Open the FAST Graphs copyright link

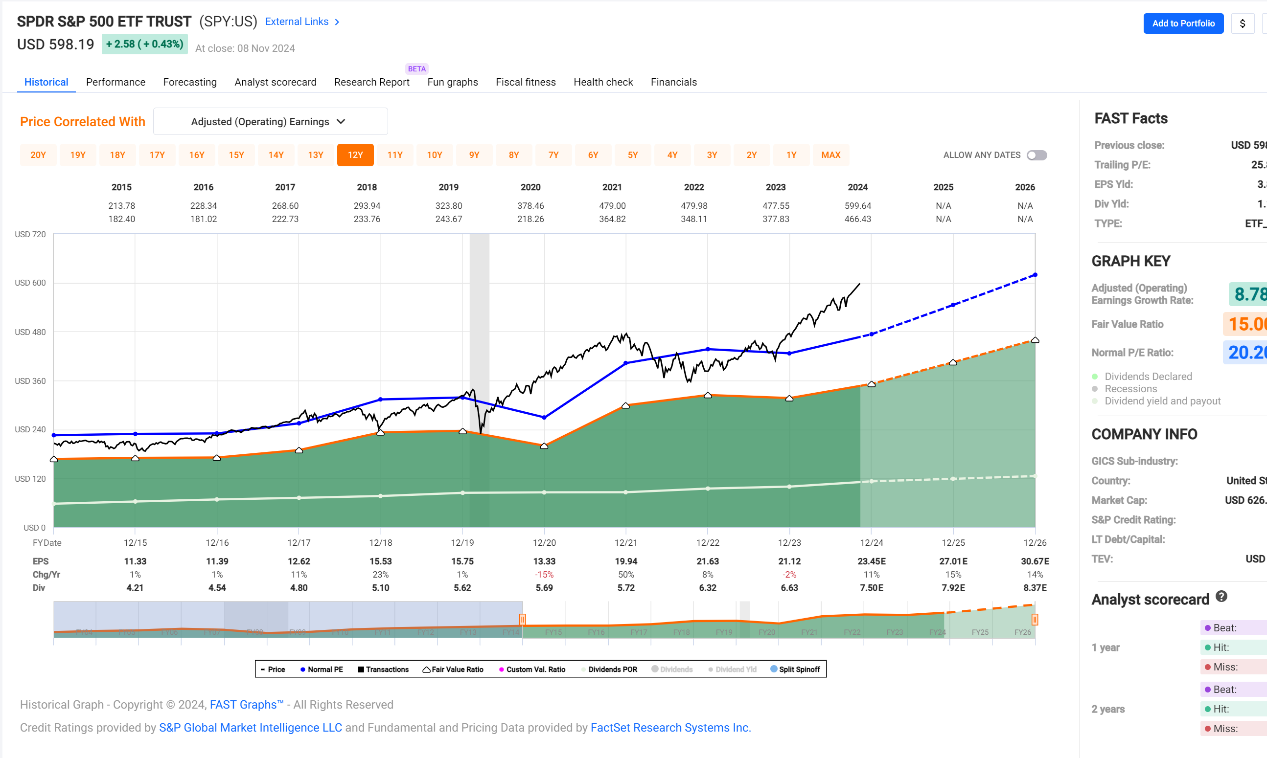(246, 705)
